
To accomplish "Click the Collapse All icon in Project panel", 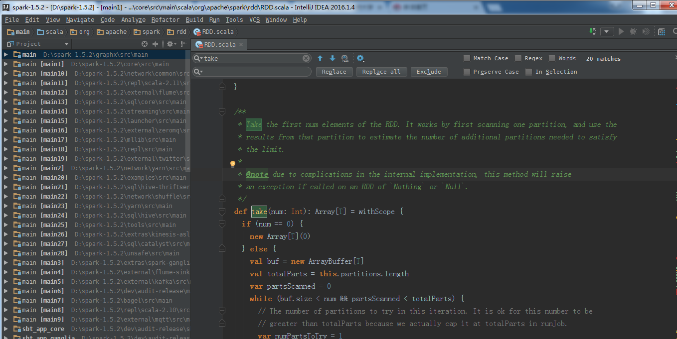I will click(x=155, y=44).
